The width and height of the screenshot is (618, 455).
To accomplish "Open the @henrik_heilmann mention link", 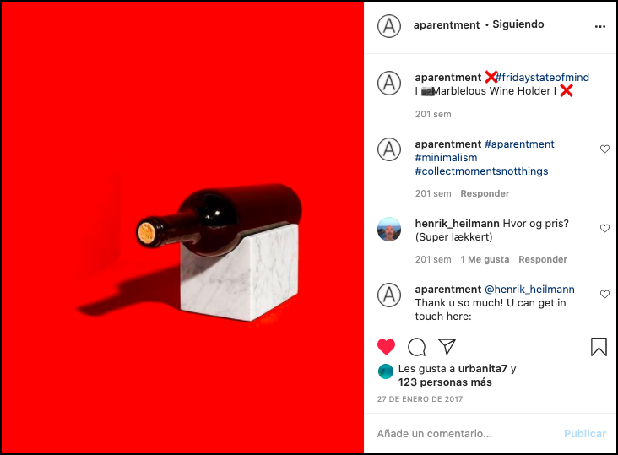I will click(x=529, y=290).
